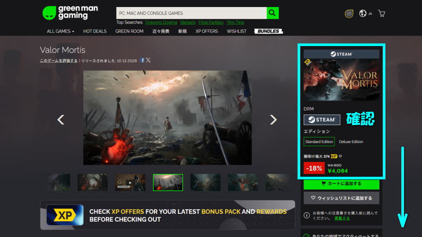Share the game on X icon
The image size is (422, 237).
tap(148, 60)
